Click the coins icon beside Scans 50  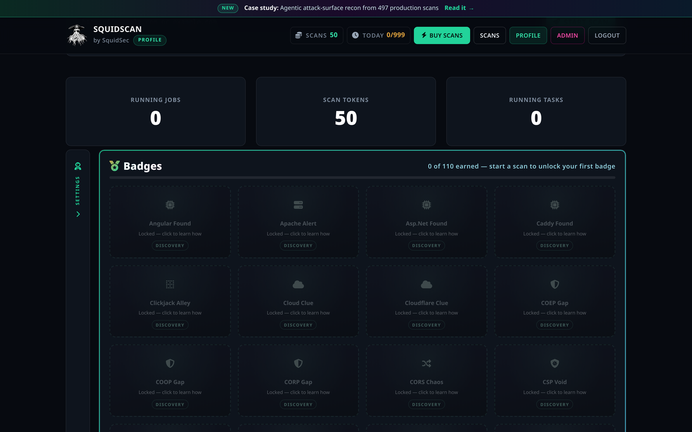299,35
